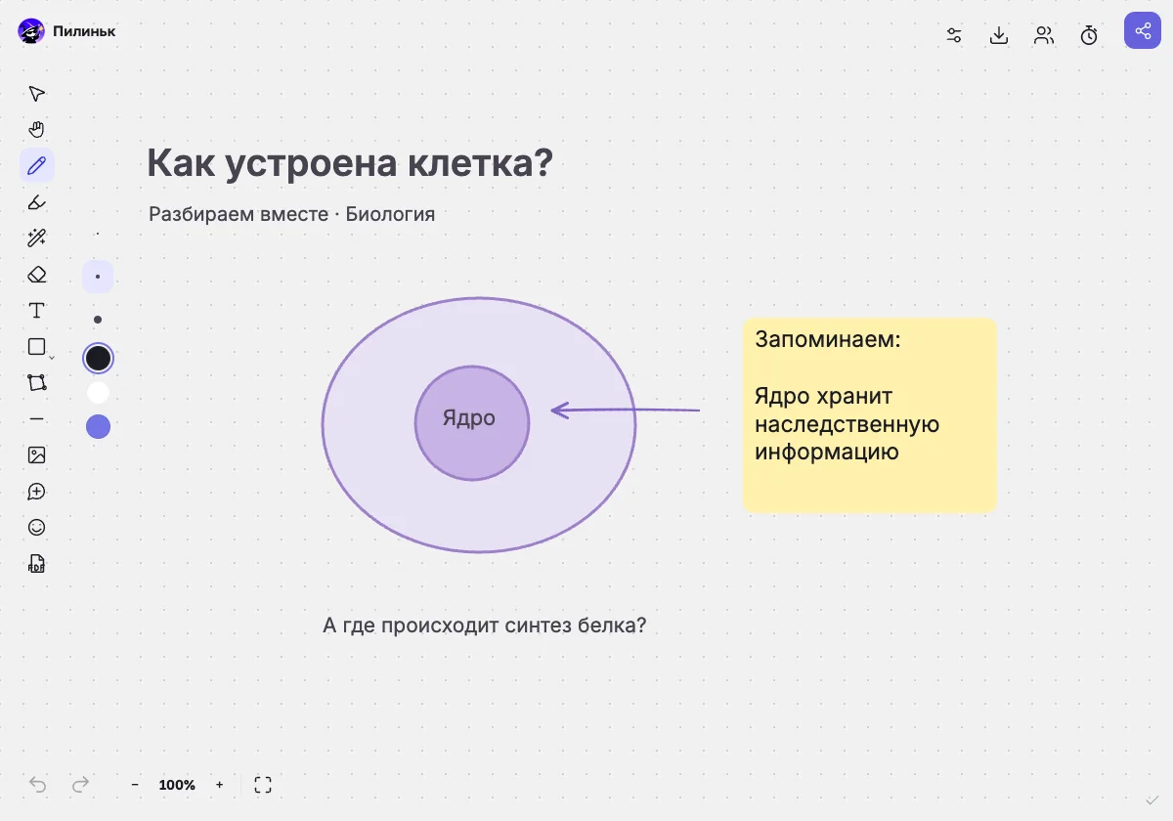Screen dimensions: 1173x821
Task: Redo the last action
Action: tap(81, 784)
